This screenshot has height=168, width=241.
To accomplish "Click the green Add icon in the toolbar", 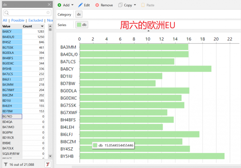I will coord(59,5).
